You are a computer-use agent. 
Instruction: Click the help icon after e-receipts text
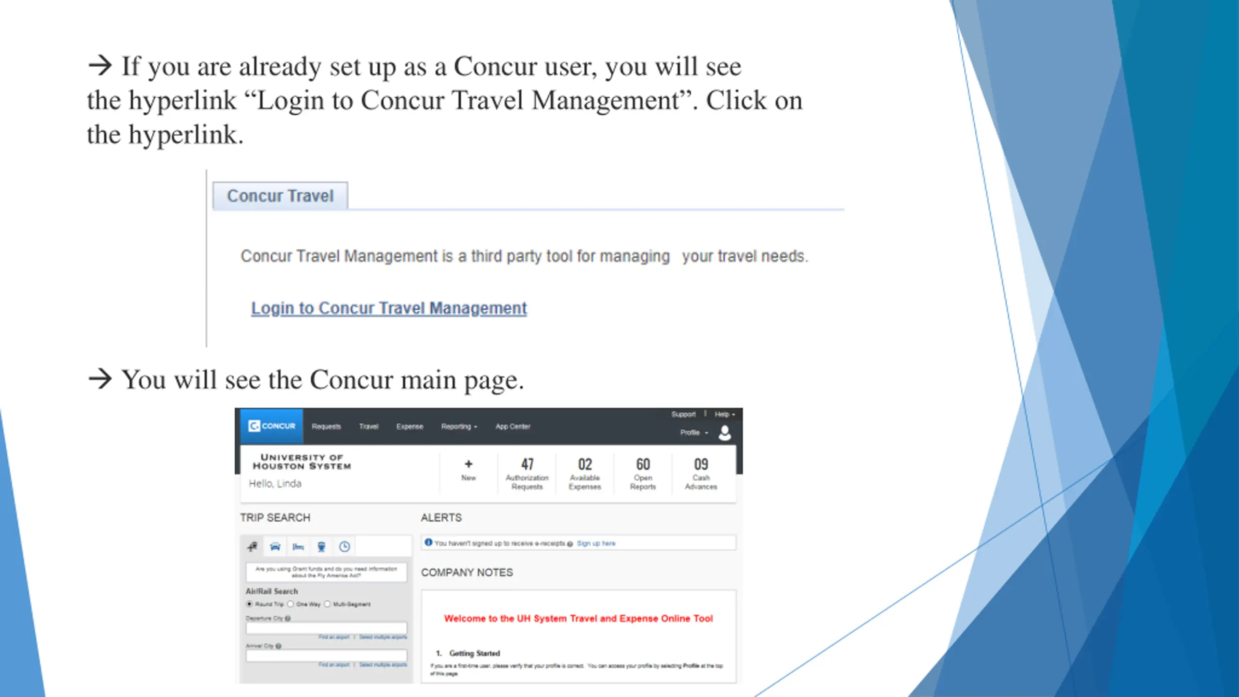pyautogui.click(x=570, y=544)
